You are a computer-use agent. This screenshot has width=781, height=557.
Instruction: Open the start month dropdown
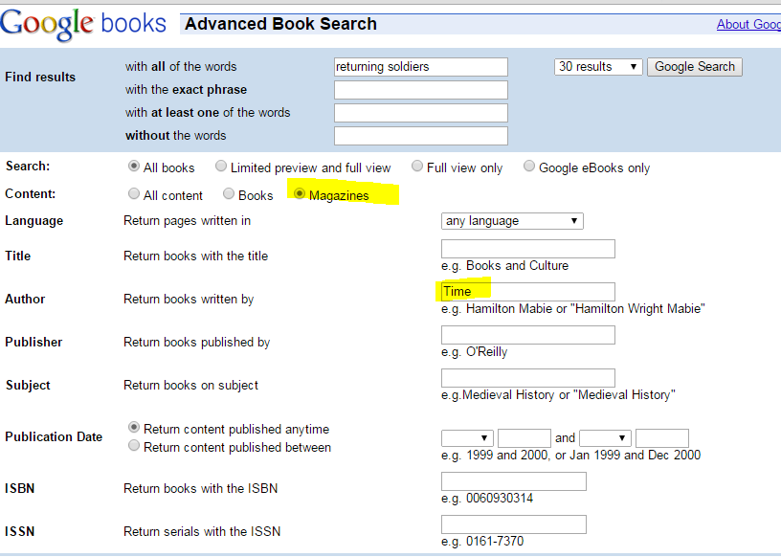coord(467,438)
